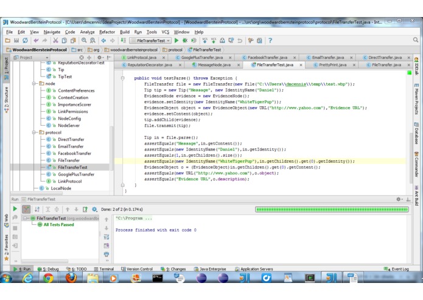Viewport: 423px width, 300px height.
Task: Click Print icon beside console output
Action: pyautogui.click(x=107, y=254)
